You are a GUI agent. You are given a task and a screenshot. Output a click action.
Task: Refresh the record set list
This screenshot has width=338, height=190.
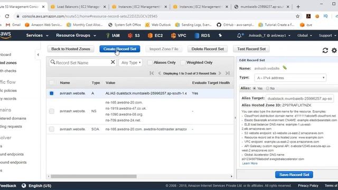pos(325,51)
